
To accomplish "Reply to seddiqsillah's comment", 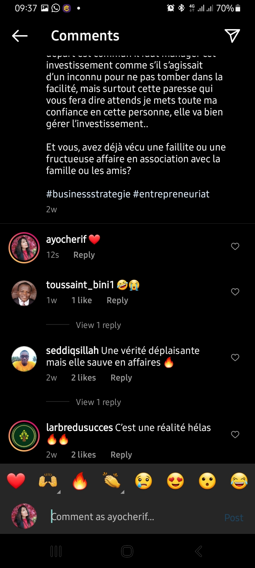I will pyautogui.click(x=121, y=378).
